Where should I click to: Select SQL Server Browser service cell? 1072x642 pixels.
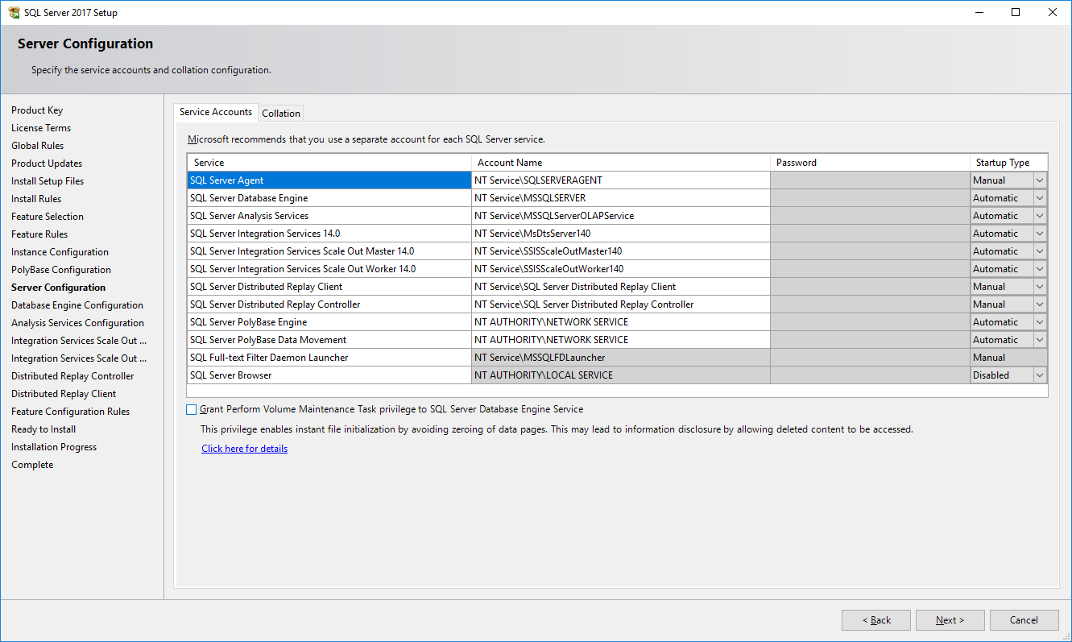click(329, 375)
